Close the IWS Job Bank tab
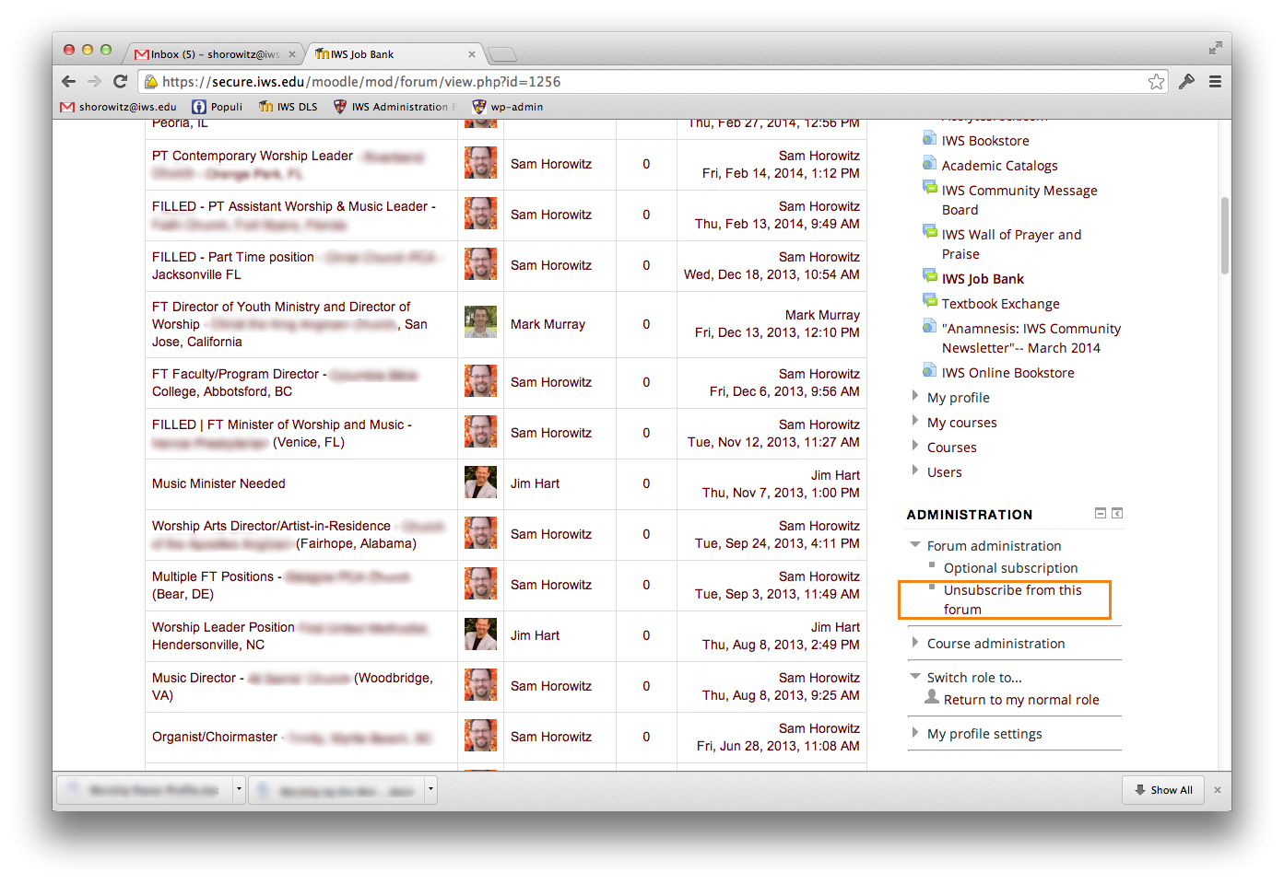The image size is (1284, 884). [472, 54]
